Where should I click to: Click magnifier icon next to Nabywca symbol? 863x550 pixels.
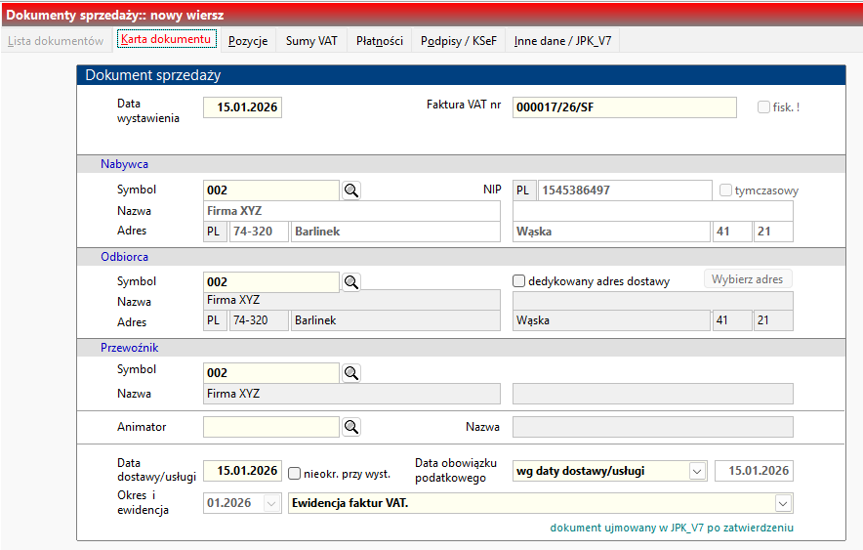351,190
